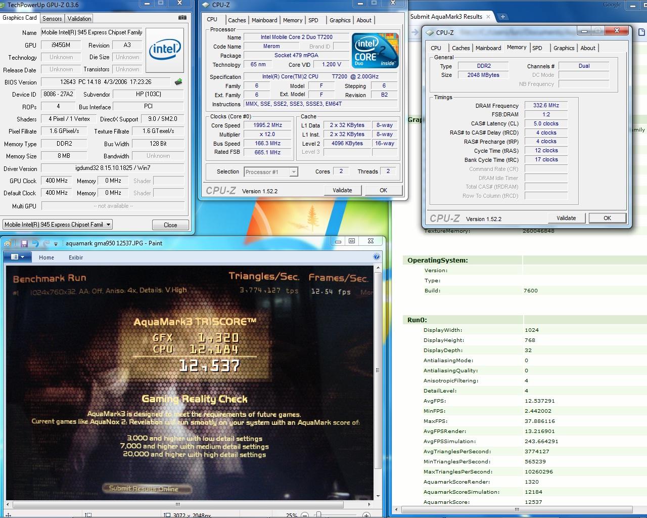The width and height of the screenshot is (647, 518).
Task: Click the Multiplier value x 12.0
Action: coord(268,135)
